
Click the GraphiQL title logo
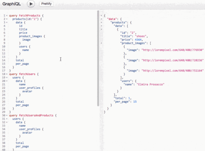pyautogui.click(x=12, y=4)
